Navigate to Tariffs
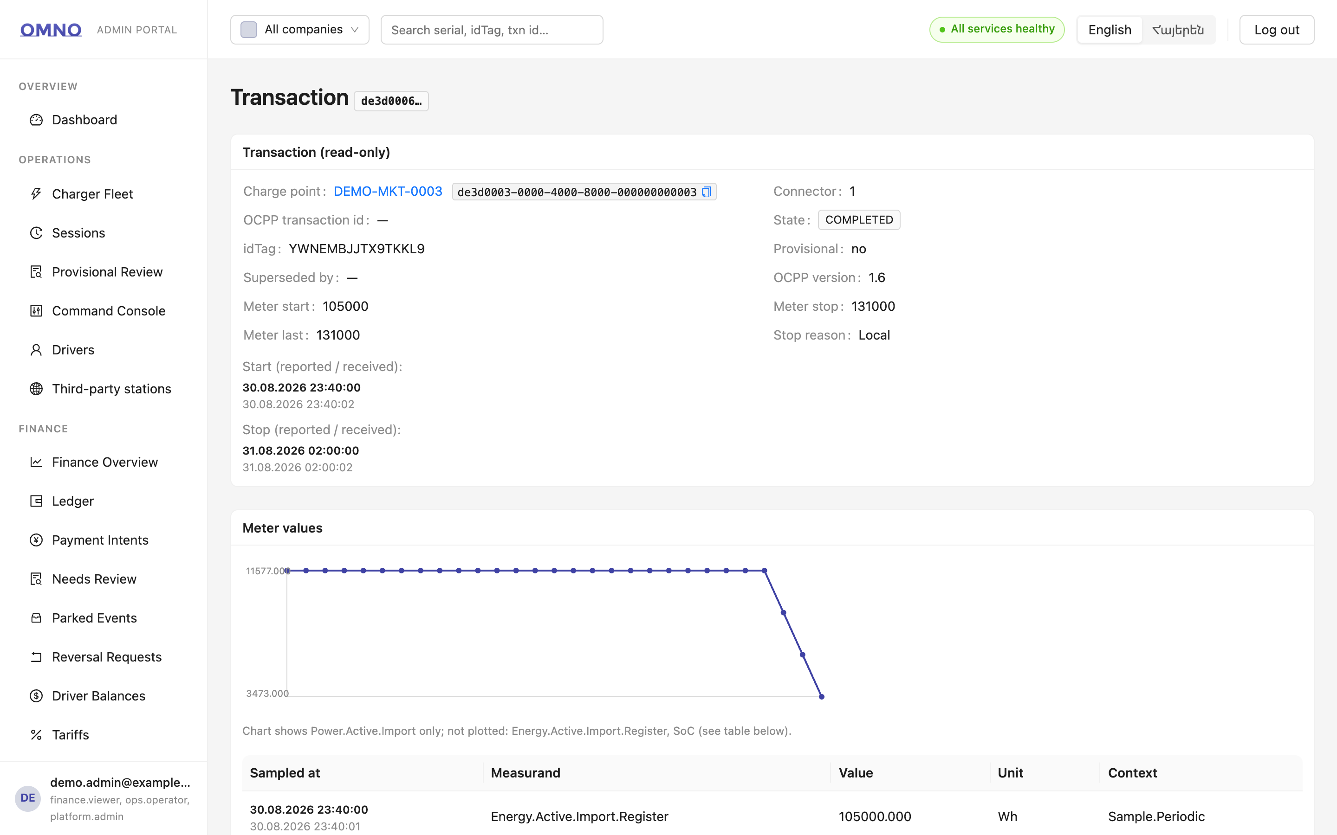 [x=104, y=735]
